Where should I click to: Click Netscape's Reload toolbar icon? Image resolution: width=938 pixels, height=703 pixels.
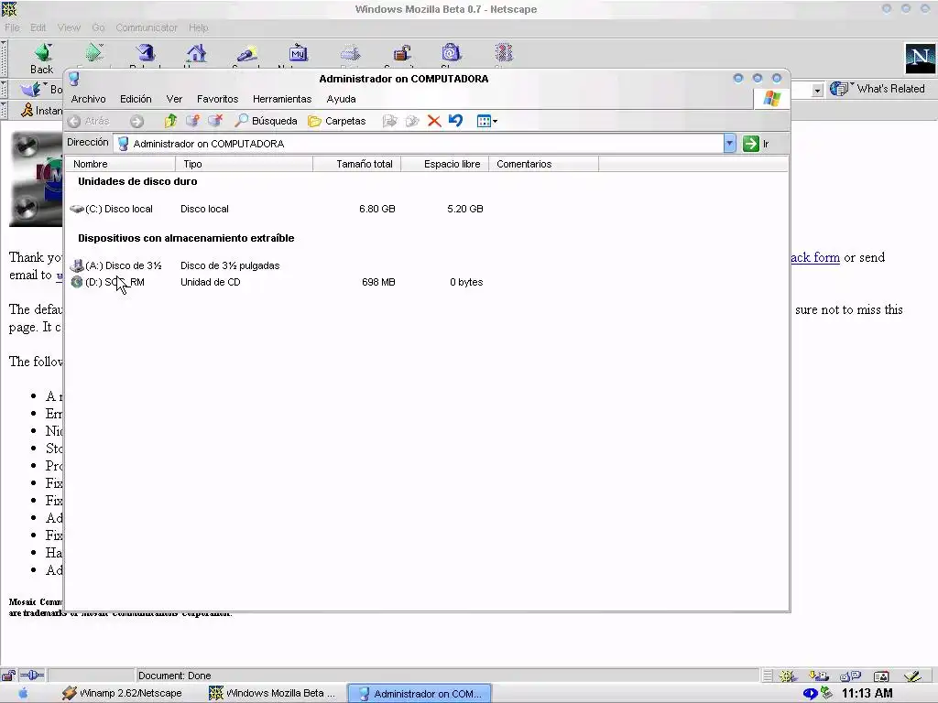(146, 55)
